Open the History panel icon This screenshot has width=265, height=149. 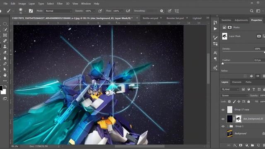point(215,22)
